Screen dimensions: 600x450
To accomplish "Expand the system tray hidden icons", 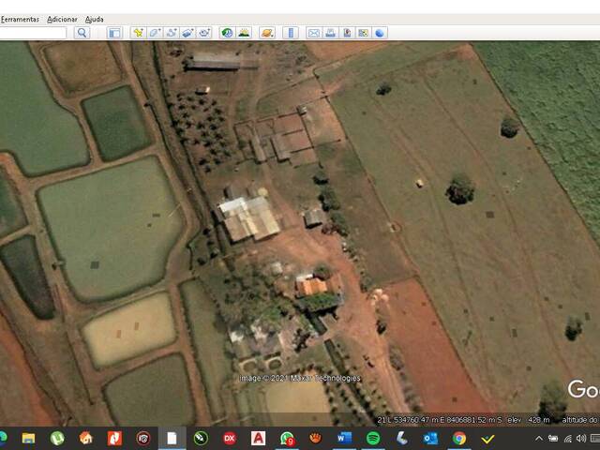I will [x=539, y=438].
